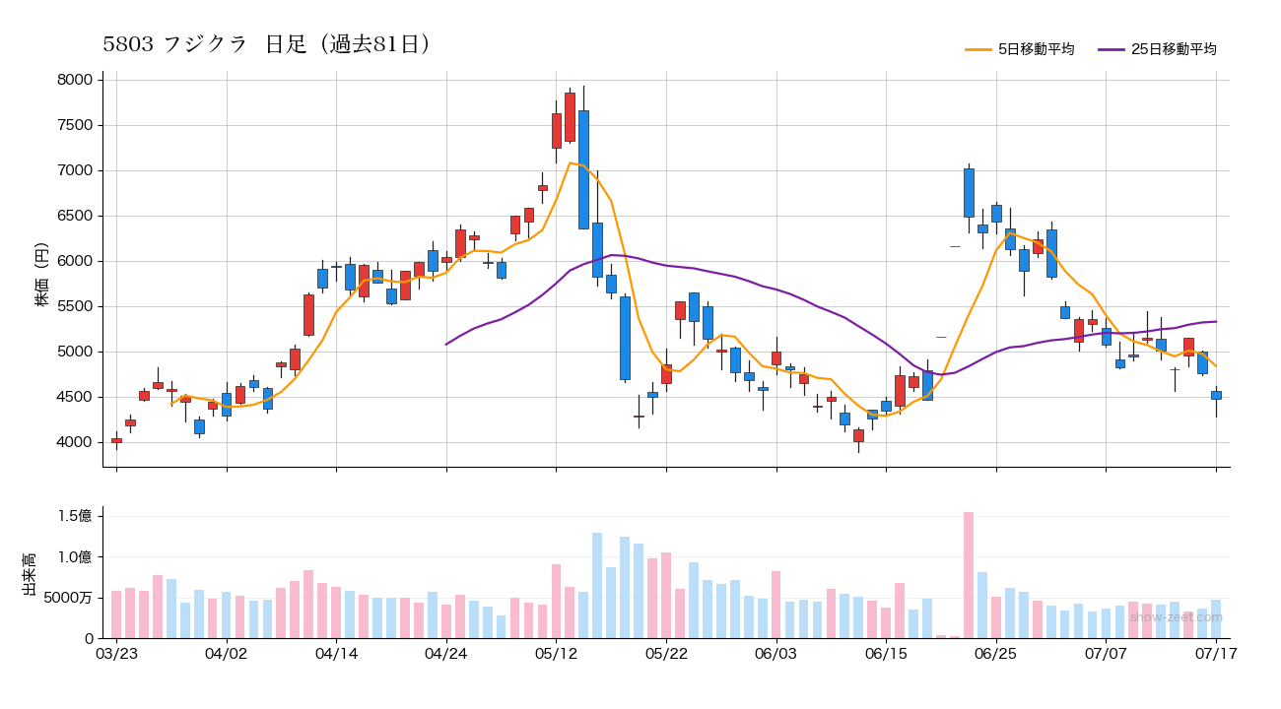Select the 03/23 date label

[116, 654]
